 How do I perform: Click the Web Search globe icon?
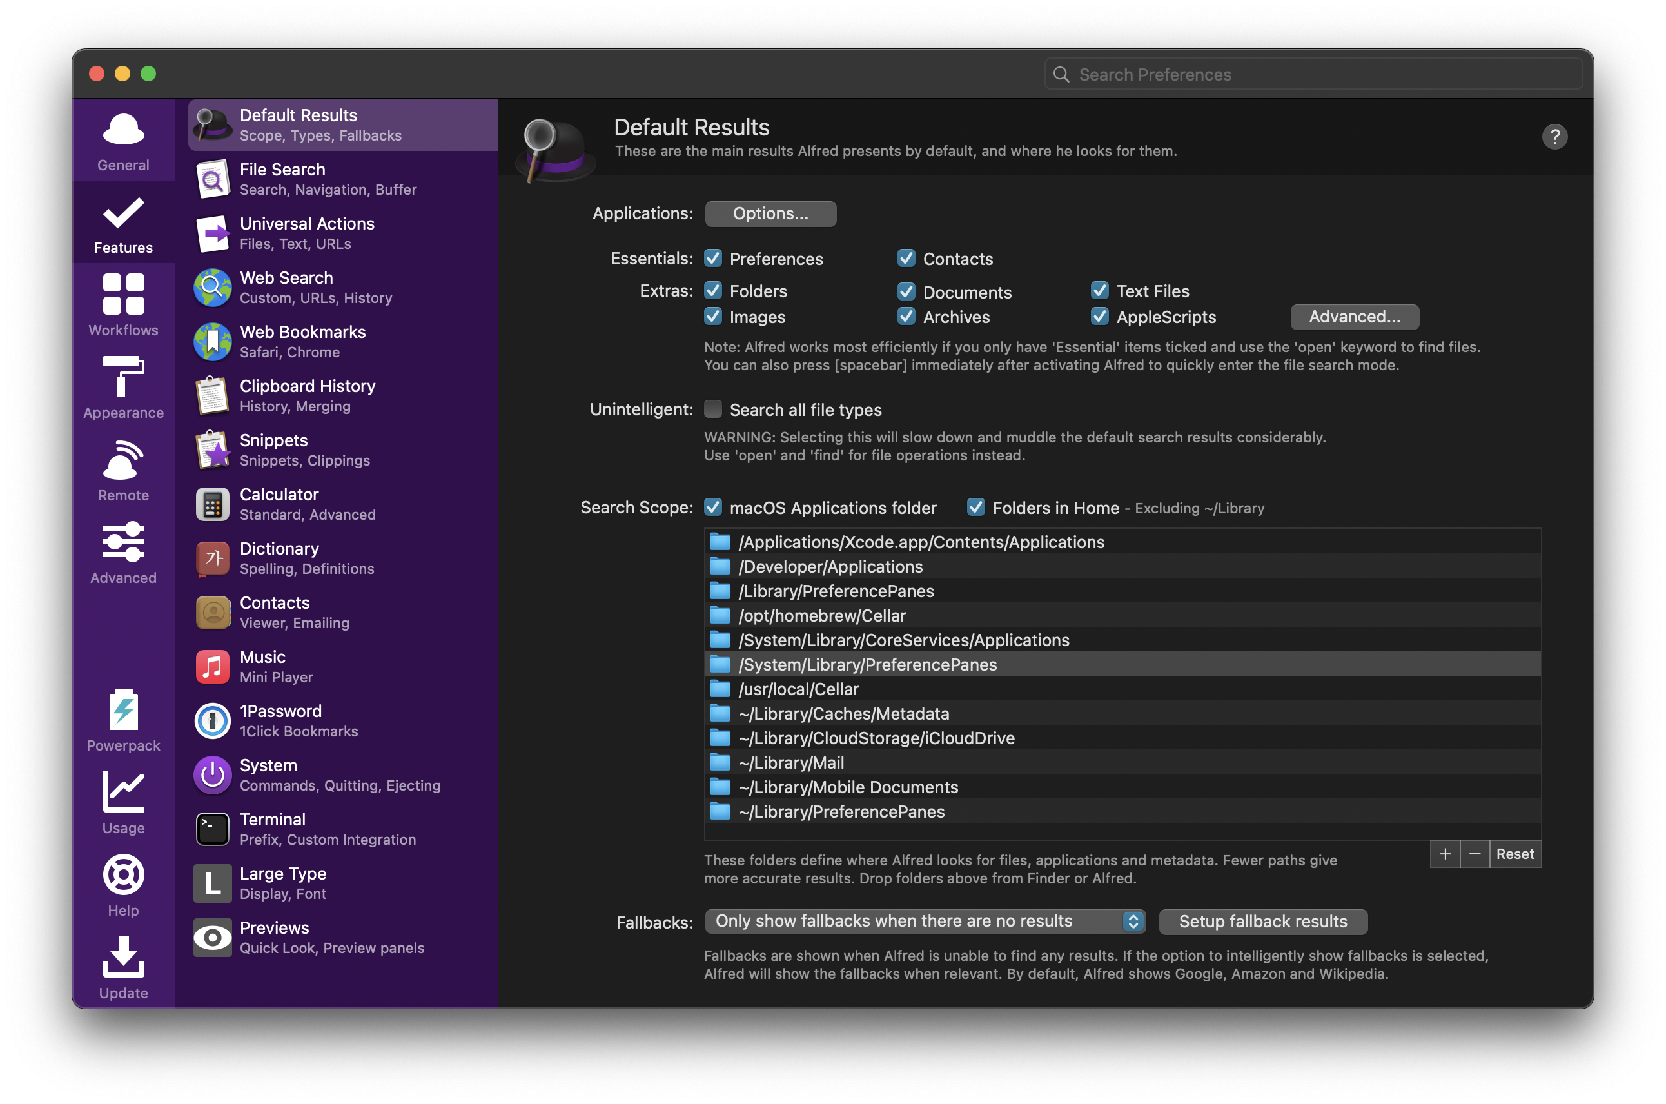(x=213, y=288)
